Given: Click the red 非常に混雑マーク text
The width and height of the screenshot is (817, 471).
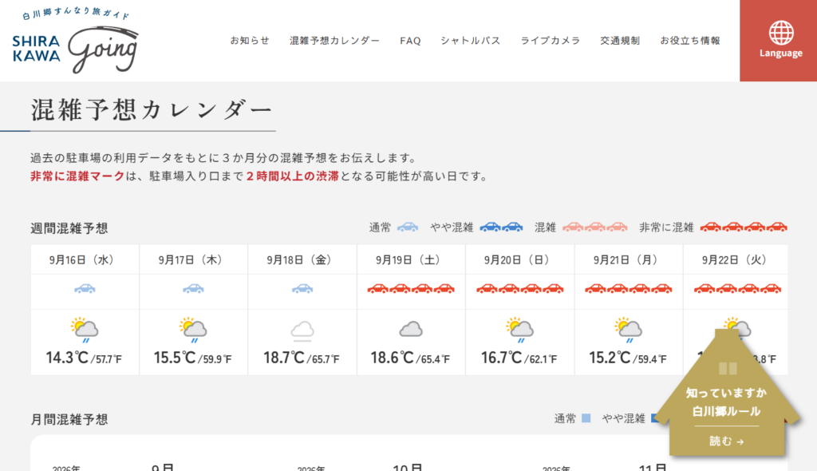Looking at the screenshot, I should tap(77, 176).
